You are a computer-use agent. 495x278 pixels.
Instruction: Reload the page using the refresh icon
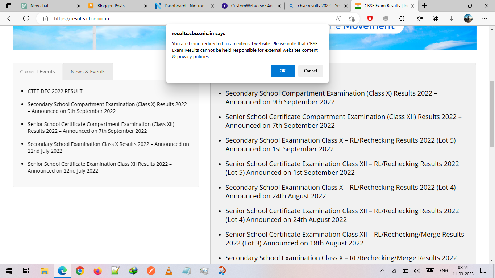pyautogui.click(x=26, y=18)
